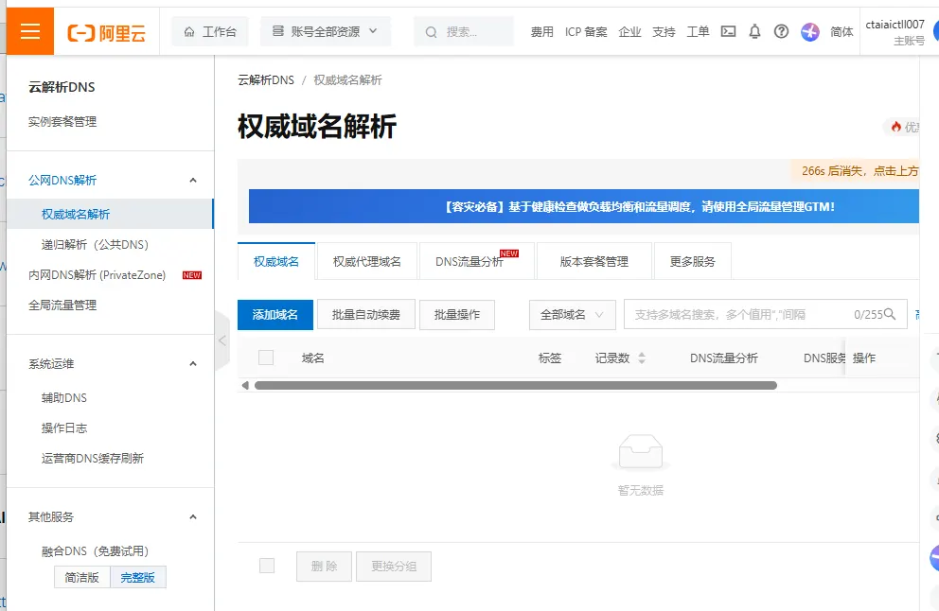The width and height of the screenshot is (939, 611).
Task: Check the select-all checkbox in table header
Action: coord(266,358)
